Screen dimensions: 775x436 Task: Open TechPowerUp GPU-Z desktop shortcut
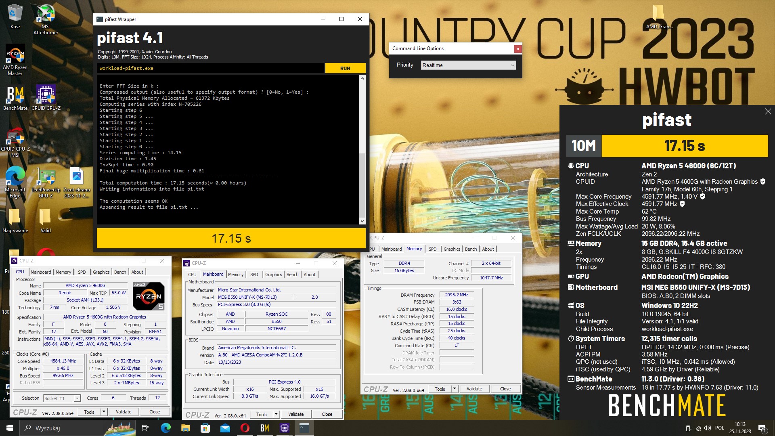[x=46, y=182]
